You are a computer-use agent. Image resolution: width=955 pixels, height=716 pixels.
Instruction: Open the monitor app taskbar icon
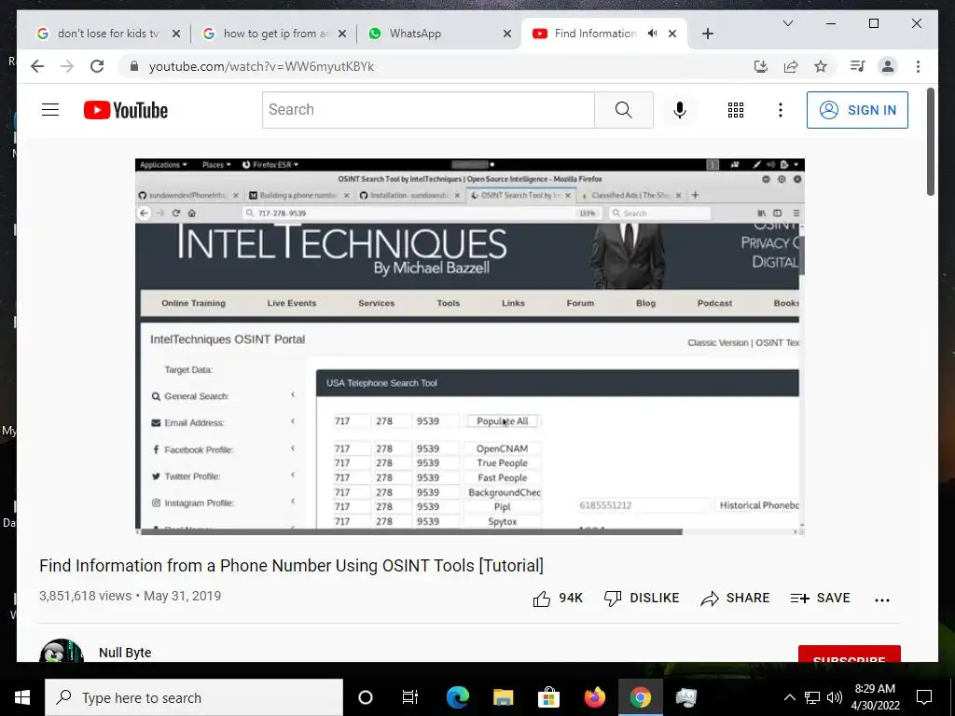coord(685,697)
